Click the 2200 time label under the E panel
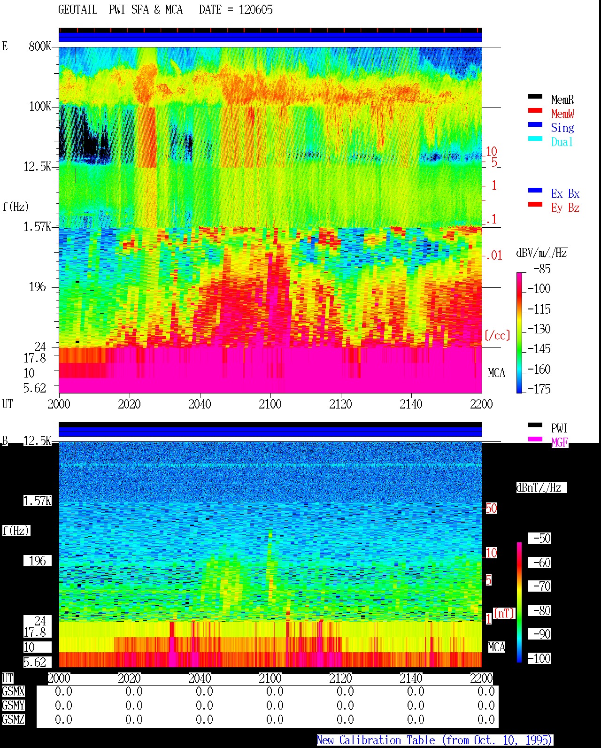Viewport: 601px width, 748px height. [481, 404]
